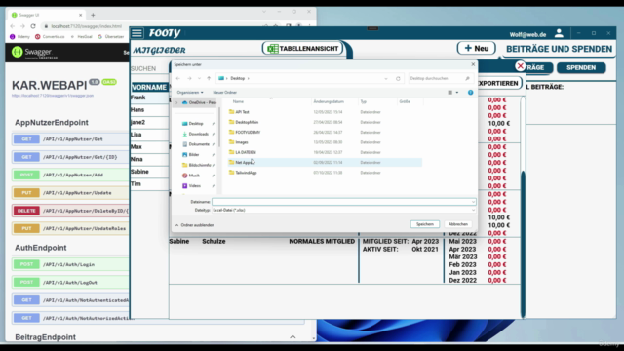
Task: Click the + Neu button in Footy
Action: (477, 48)
